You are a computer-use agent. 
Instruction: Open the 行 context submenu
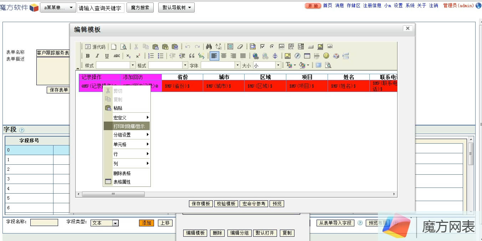click(127, 154)
